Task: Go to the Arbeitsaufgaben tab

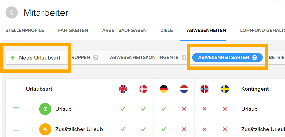Action: point(124,31)
